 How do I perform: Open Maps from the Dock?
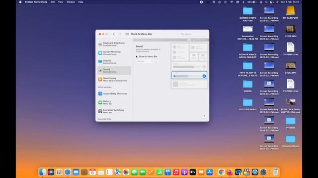point(117,172)
